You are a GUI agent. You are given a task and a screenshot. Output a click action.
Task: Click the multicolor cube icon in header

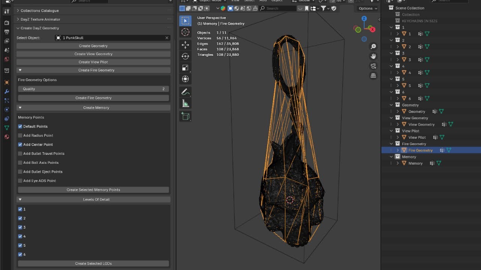223,8
